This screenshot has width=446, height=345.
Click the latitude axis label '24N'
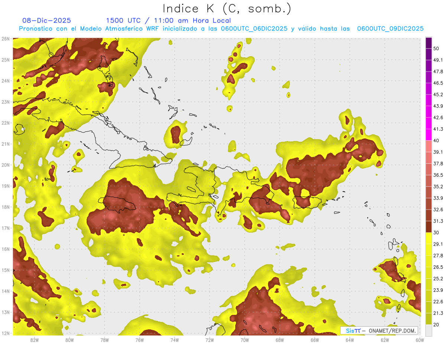[x=5, y=81]
